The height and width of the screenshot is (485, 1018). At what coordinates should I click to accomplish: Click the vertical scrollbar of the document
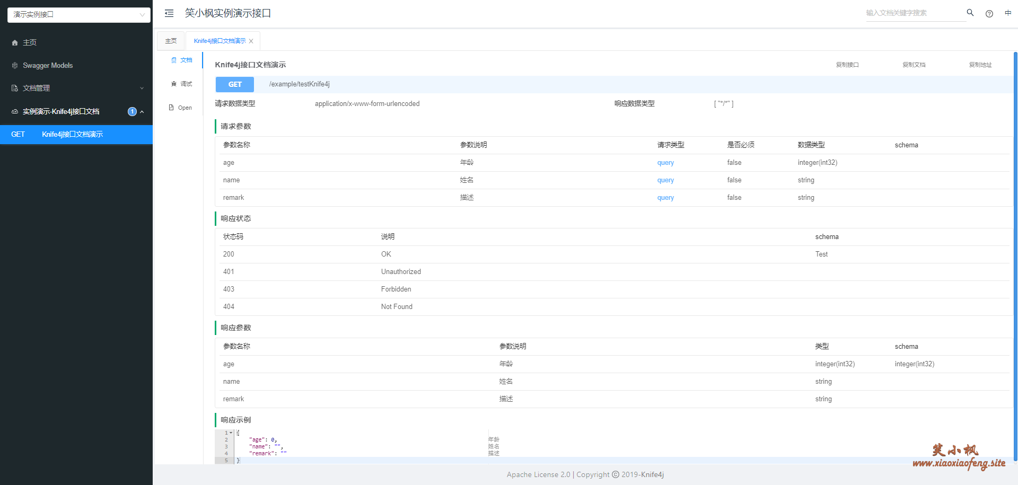1015,257
